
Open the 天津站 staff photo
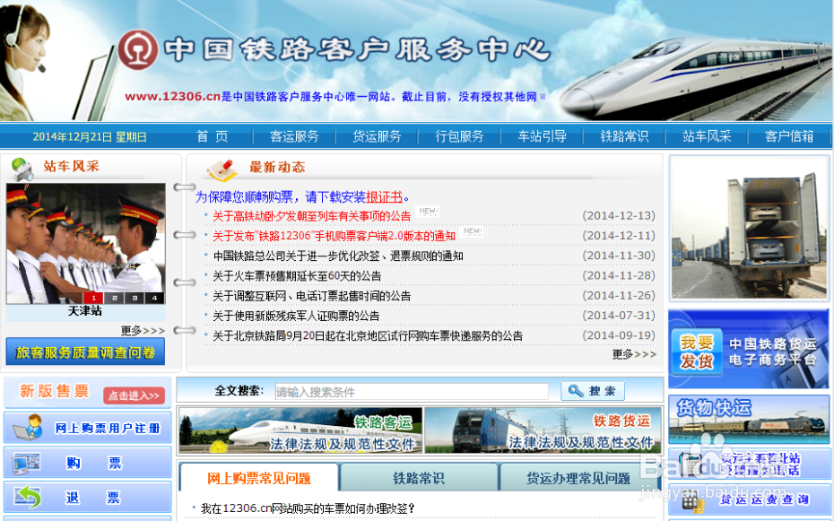(85, 244)
